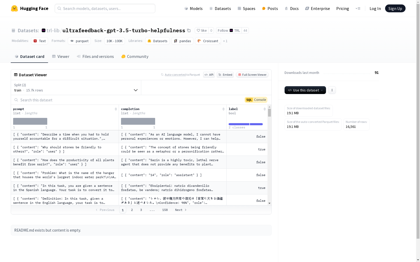Select the Croissant library tag

[x=208, y=41]
